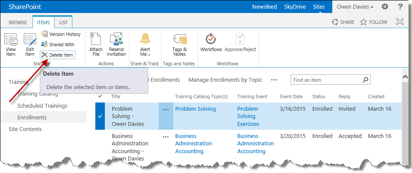Screen dimensions: 412x173
Task: Open the Tags & Notes tool
Action: (x=179, y=45)
